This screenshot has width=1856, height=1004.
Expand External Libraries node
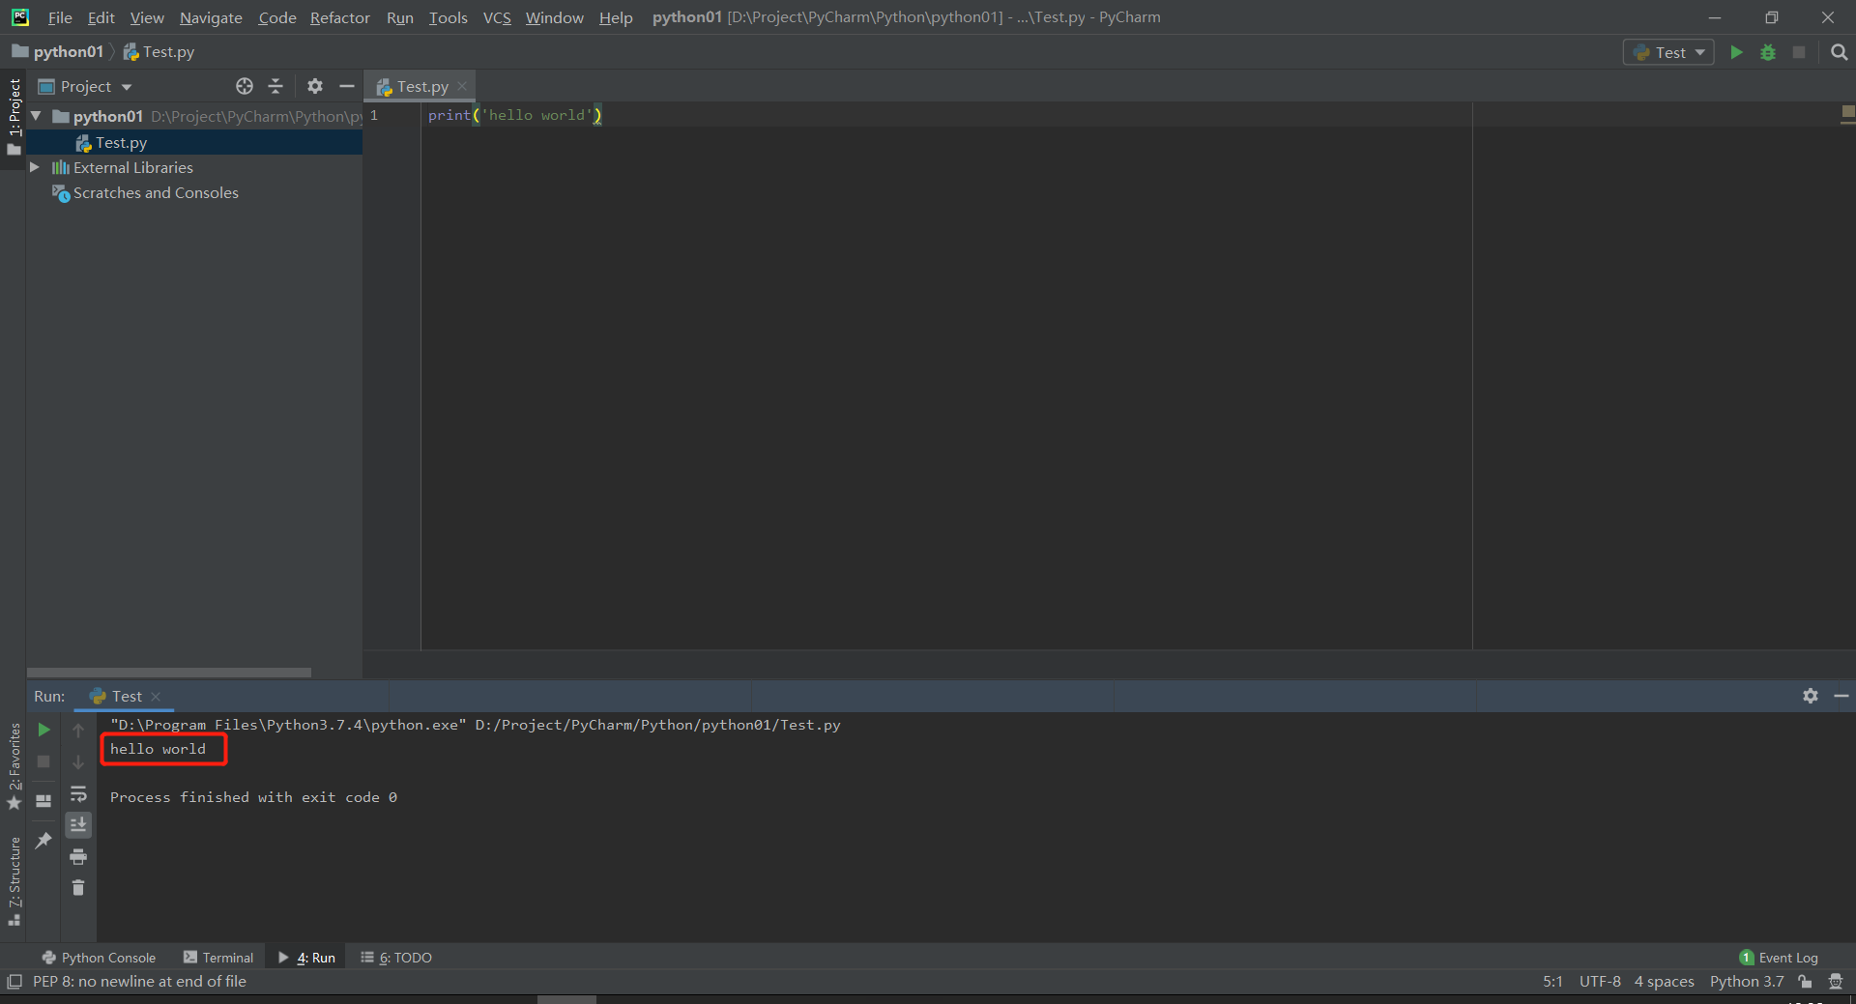35,167
